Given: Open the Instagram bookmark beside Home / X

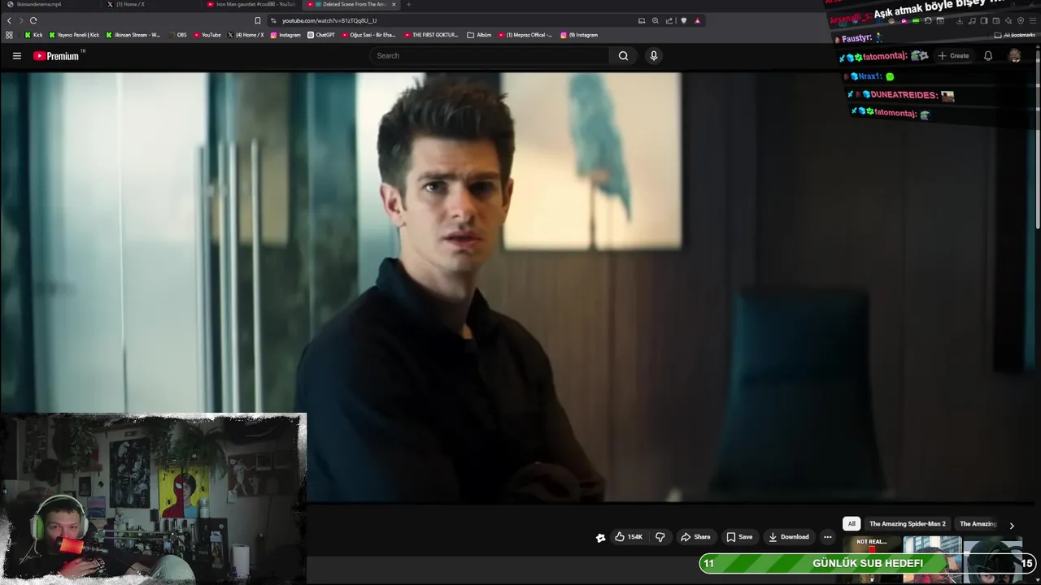Looking at the screenshot, I should (285, 35).
